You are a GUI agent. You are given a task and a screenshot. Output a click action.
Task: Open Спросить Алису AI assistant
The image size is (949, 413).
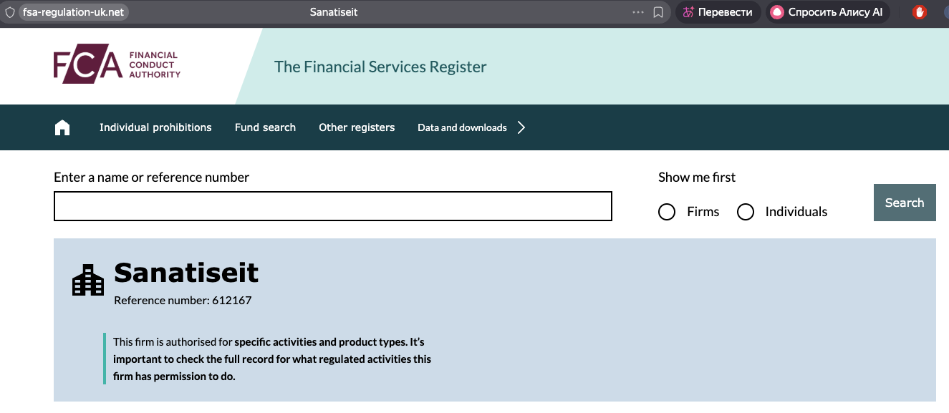(827, 12)
